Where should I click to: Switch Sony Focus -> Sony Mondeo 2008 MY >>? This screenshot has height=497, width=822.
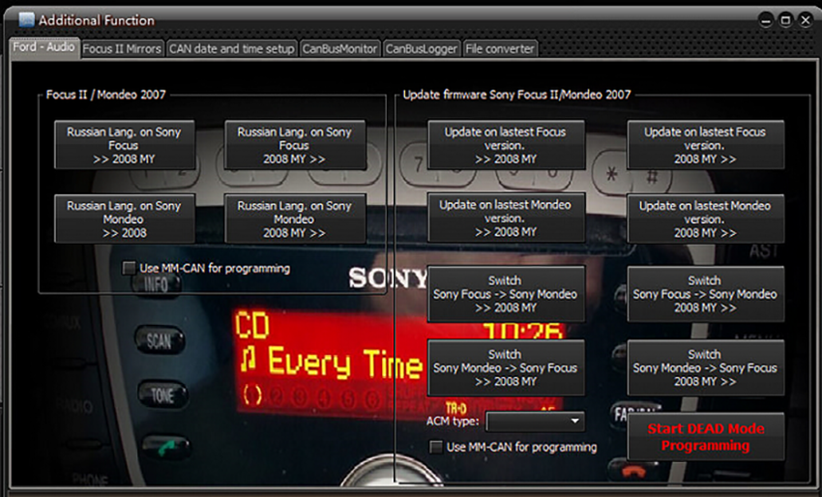[706, 294]
